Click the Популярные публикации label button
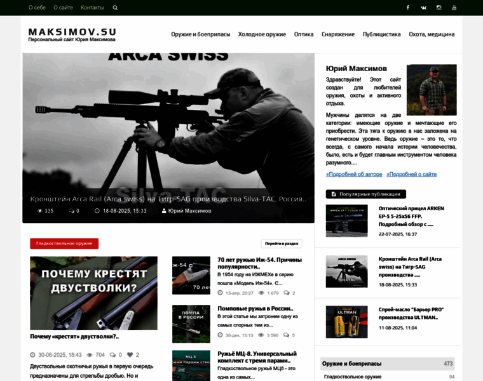The width and height of the screenshot is (483, 381). click(366, 194)
